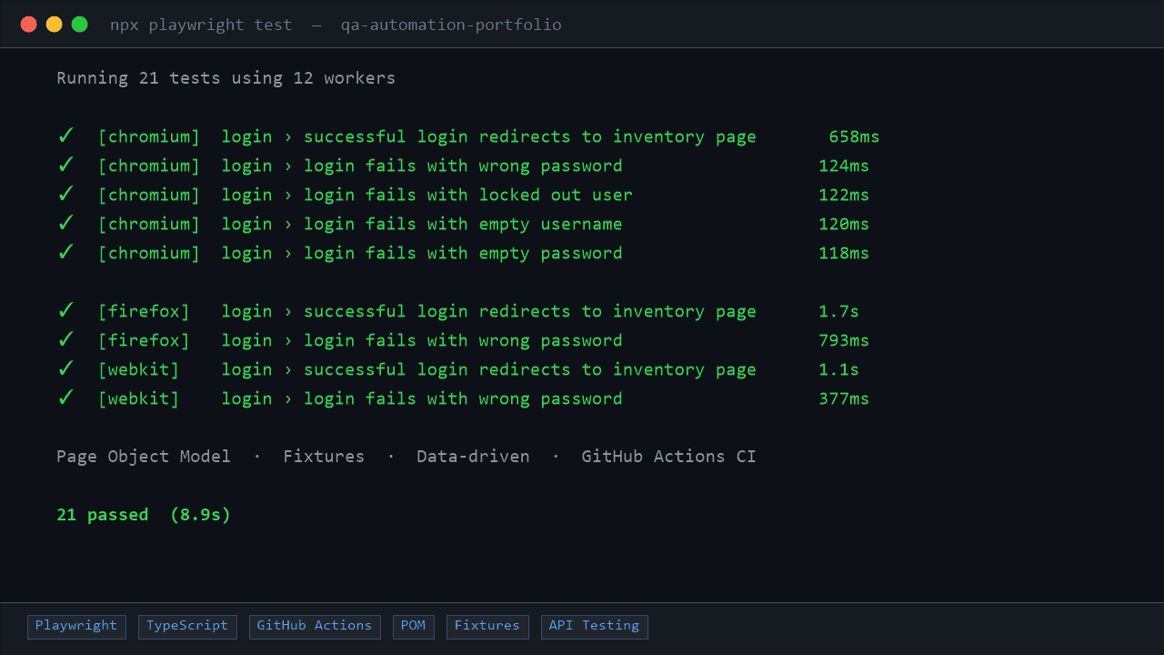Click the 377ms duration

[844, 398]
